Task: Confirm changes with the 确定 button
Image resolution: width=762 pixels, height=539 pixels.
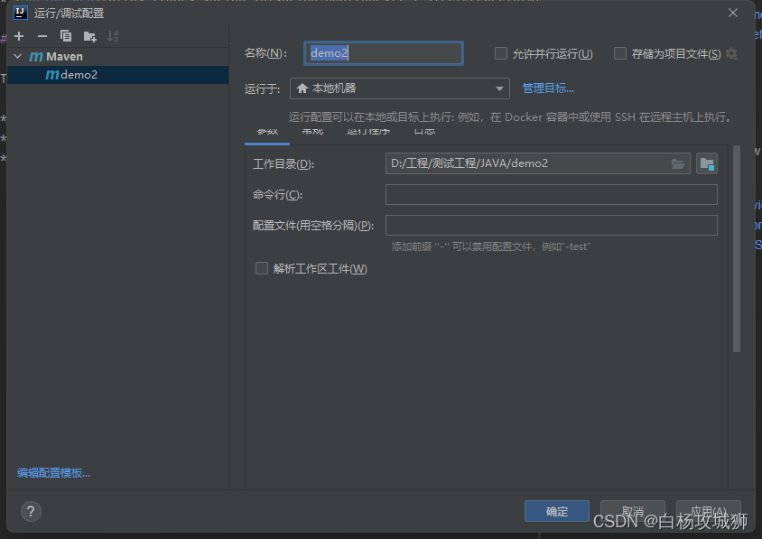Action: [556, 511]
